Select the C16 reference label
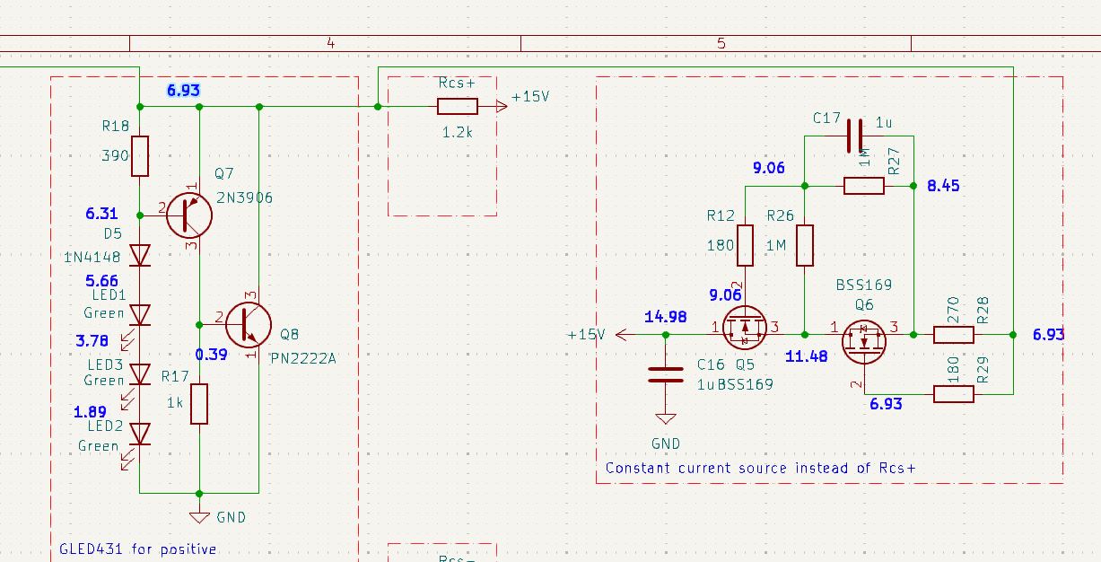Screen dimensions: 1101x562 click(x=710, y=365)
